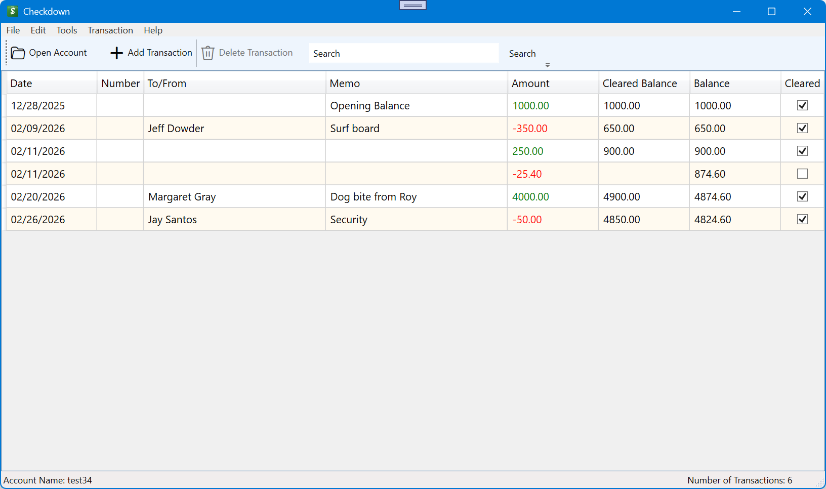
Task: Select the Surf board memo cell
Action: click(x=415, y=129)
